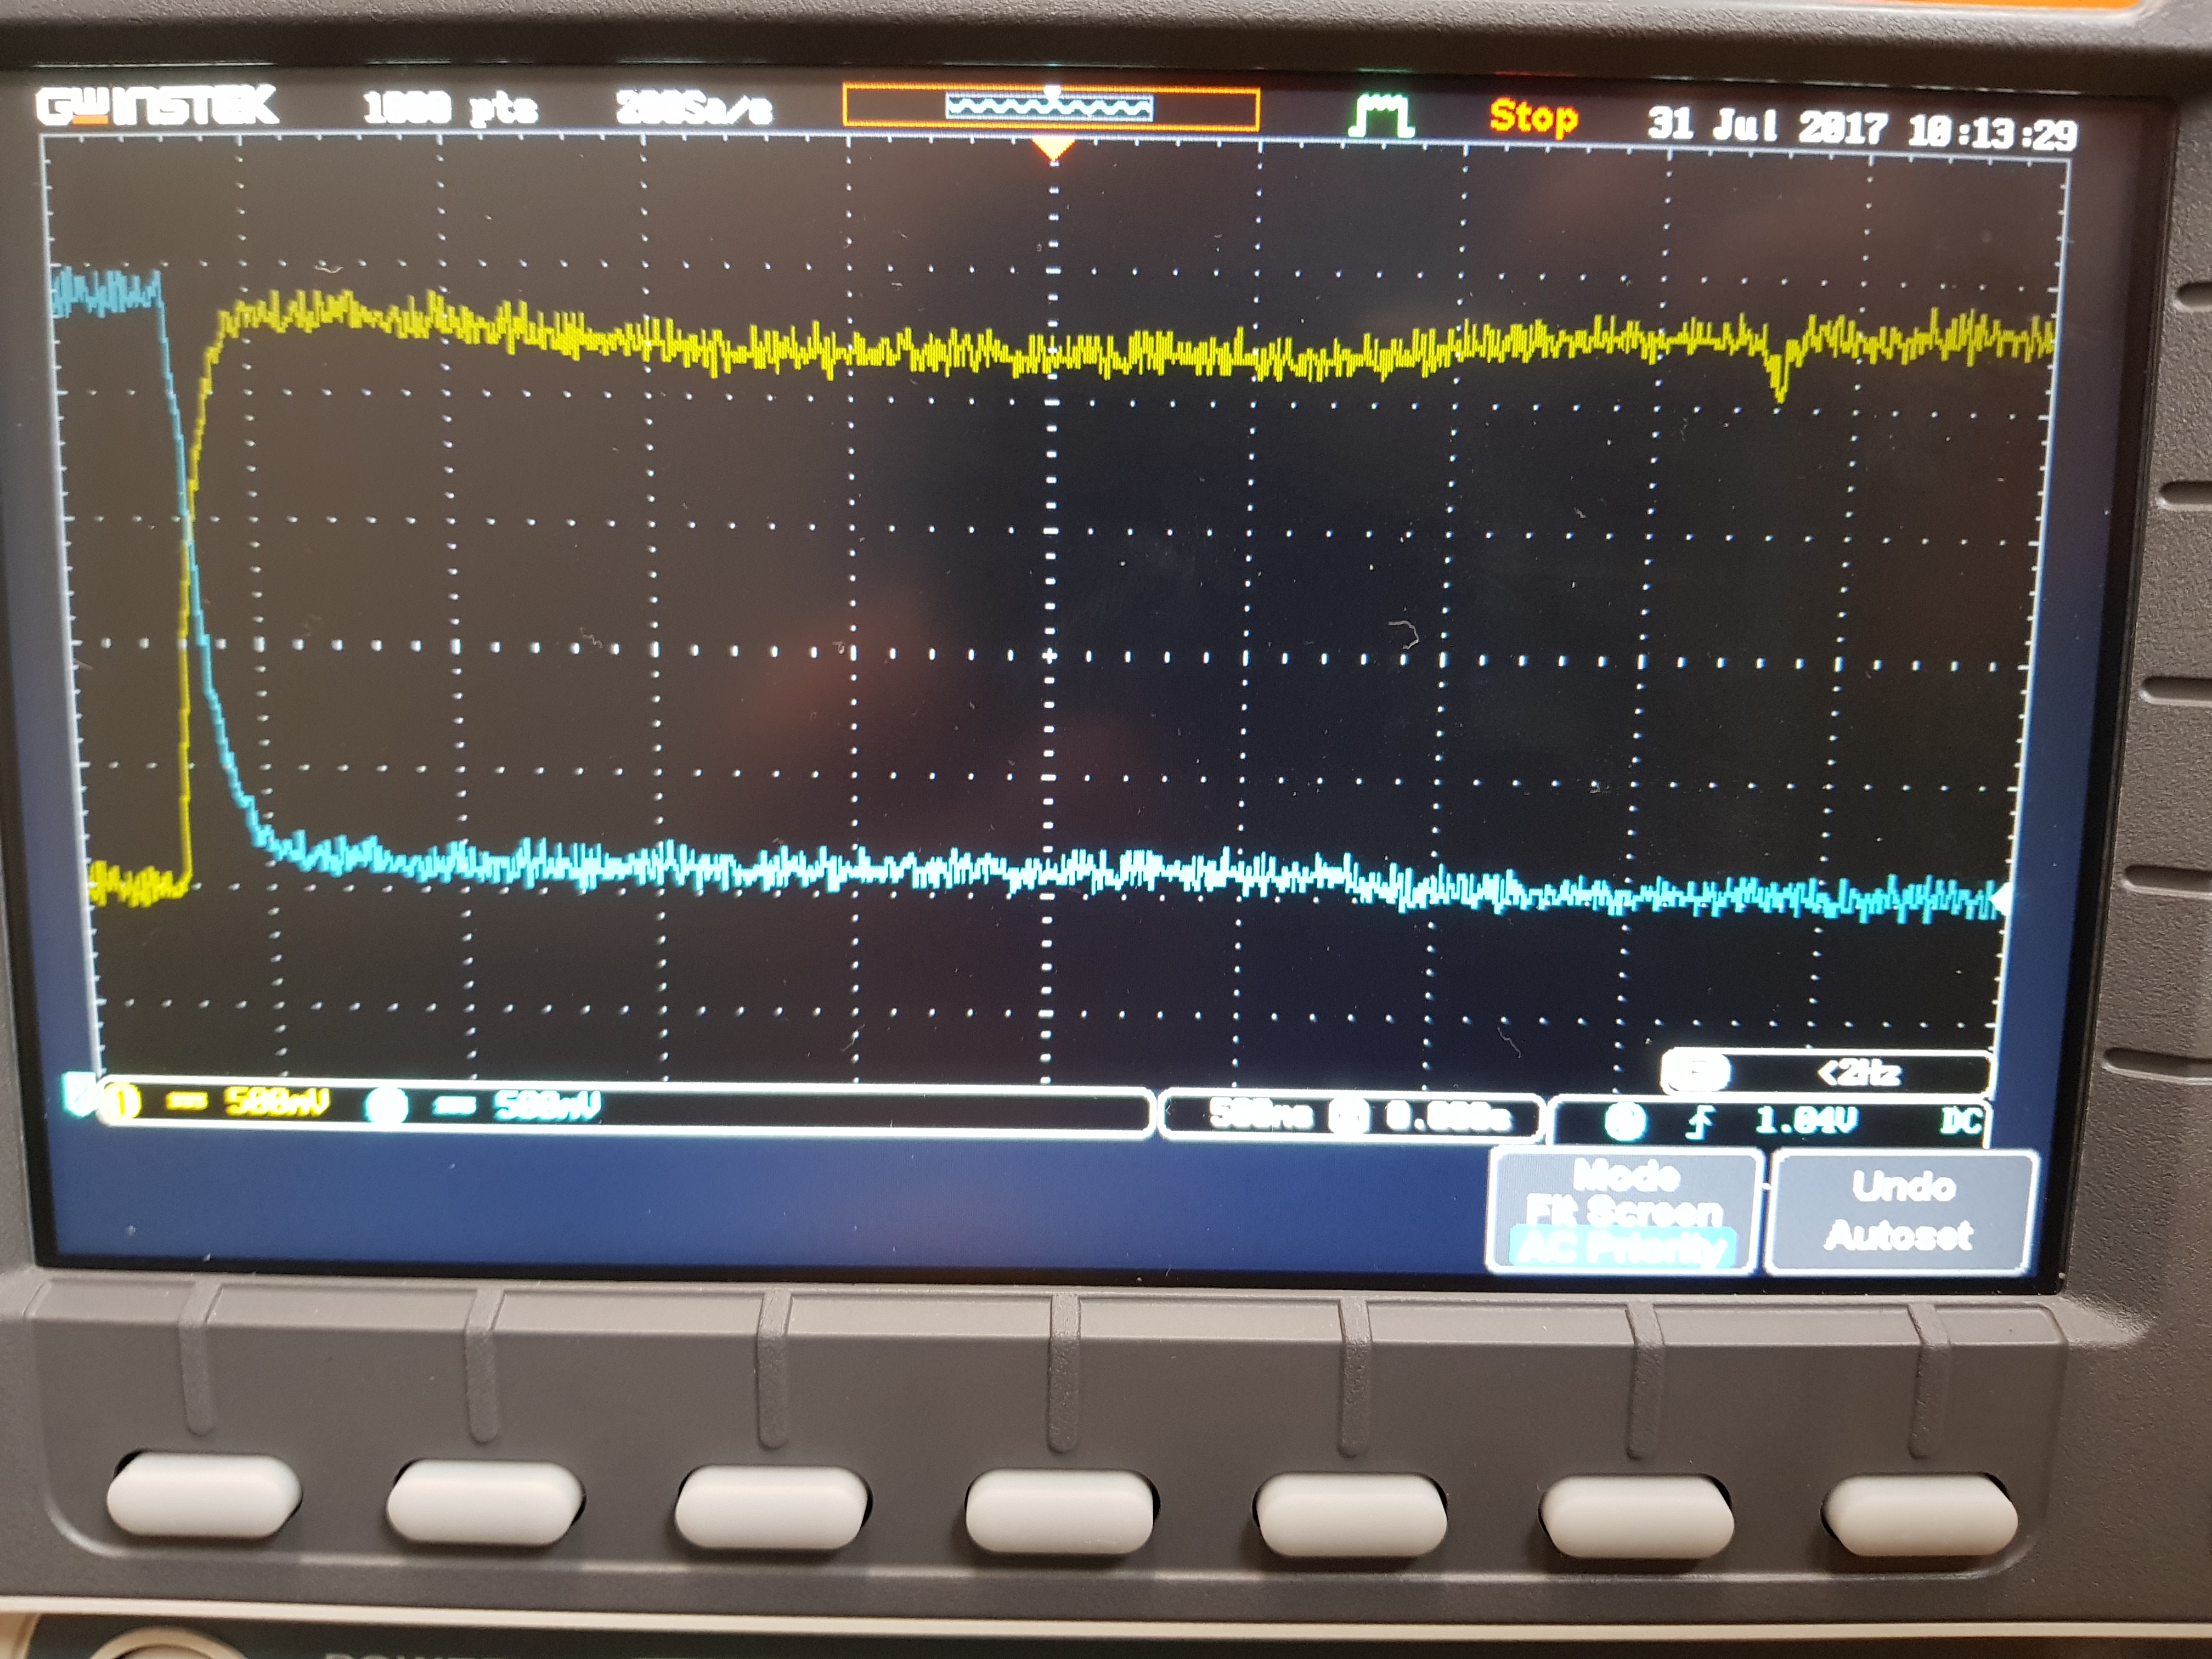Click the GW Instek logo
Screen dimensions: 2212x1659
point(157,106)
